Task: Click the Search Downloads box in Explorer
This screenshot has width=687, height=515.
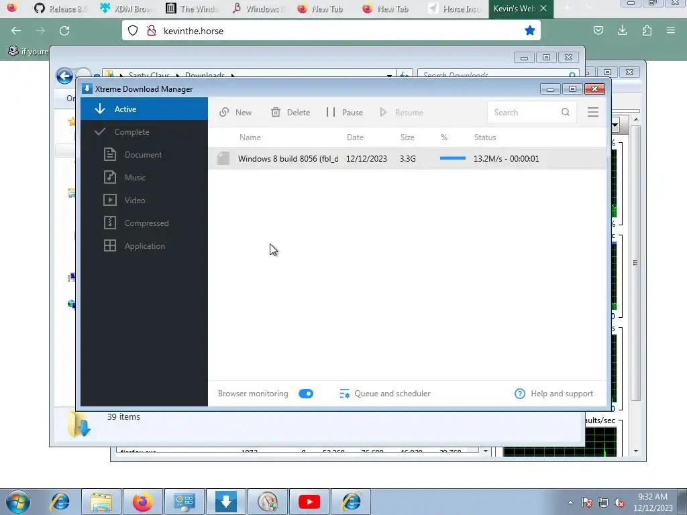Action: [x=498, y=75]
